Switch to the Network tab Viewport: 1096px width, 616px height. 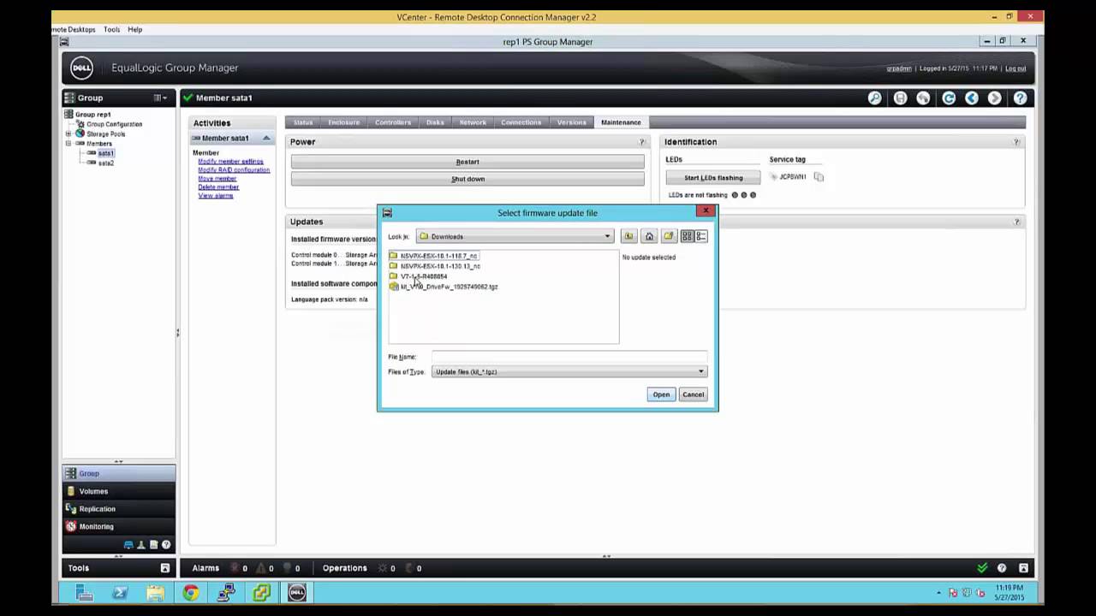pos(473,122)
